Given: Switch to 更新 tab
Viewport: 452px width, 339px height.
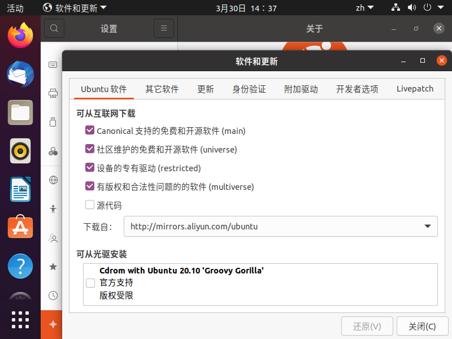Looking at the screenshot, I should coord(206,89).
